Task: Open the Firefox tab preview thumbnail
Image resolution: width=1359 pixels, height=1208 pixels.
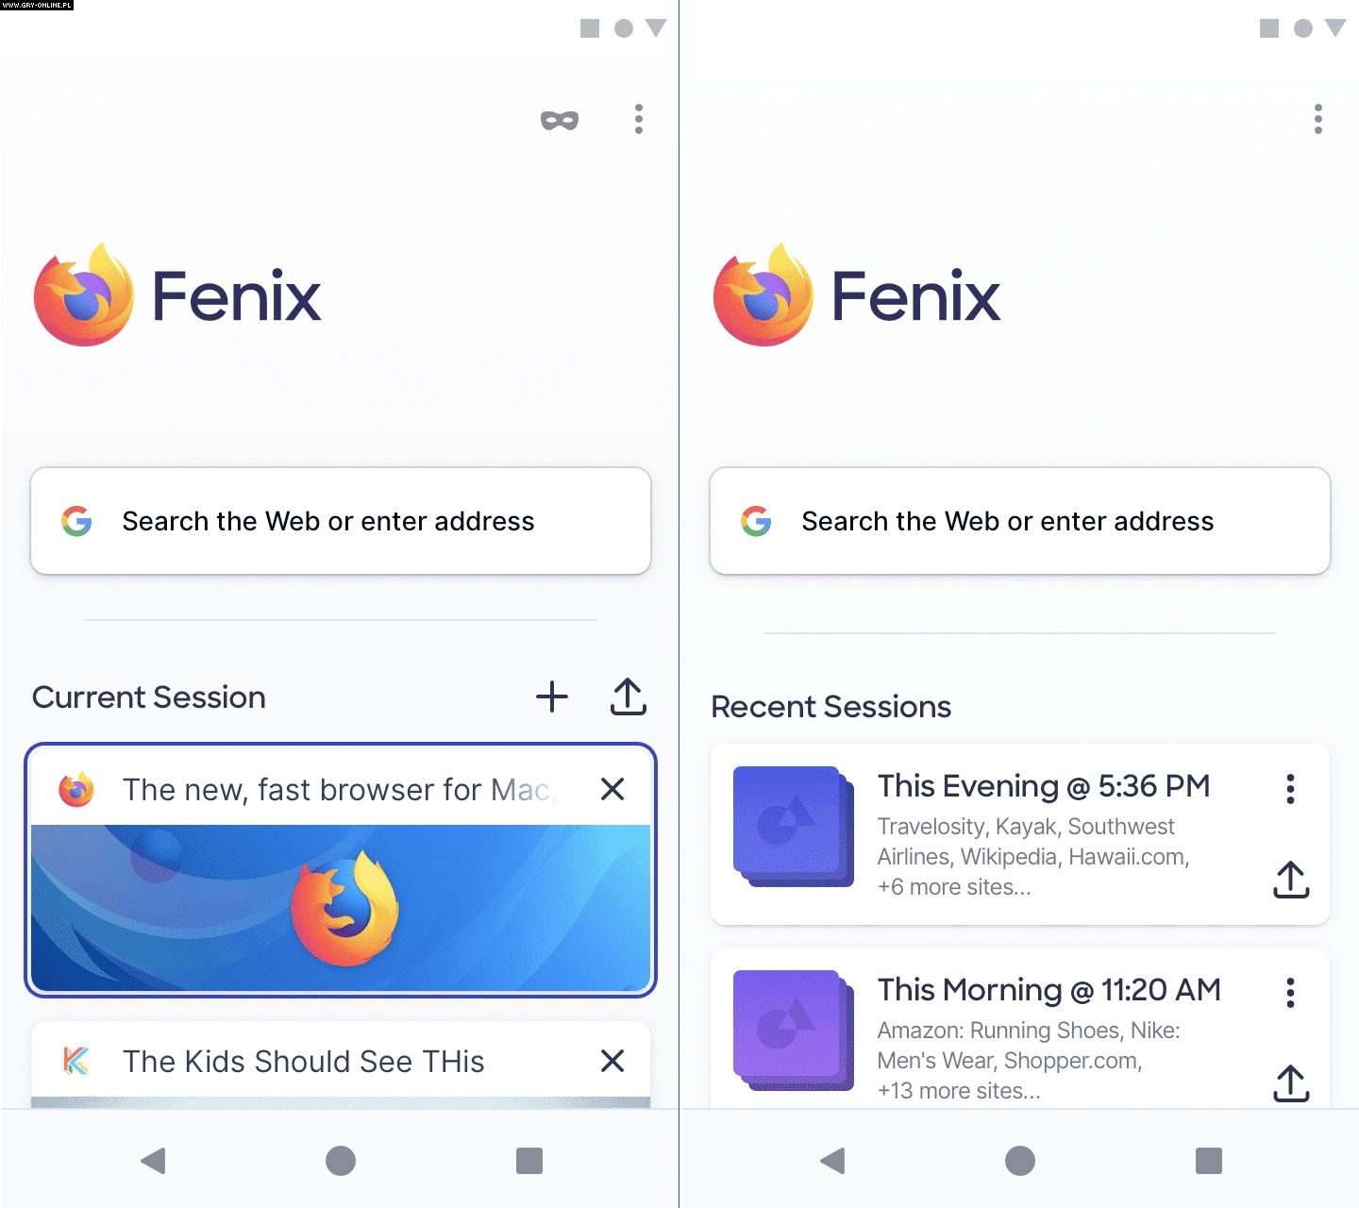Action: pyautogui.click(x=341, y=908)
